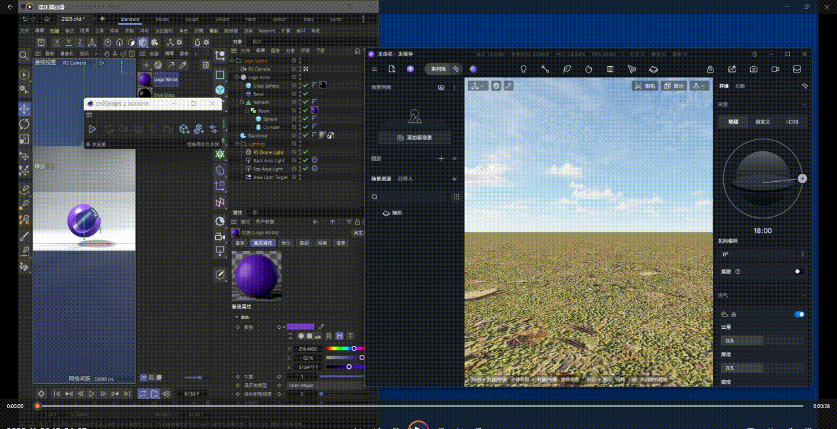Click the globe icon in D5 viewport
This screenshot has height=429, width=837.
pyautogui.click(x=496, y=86)
